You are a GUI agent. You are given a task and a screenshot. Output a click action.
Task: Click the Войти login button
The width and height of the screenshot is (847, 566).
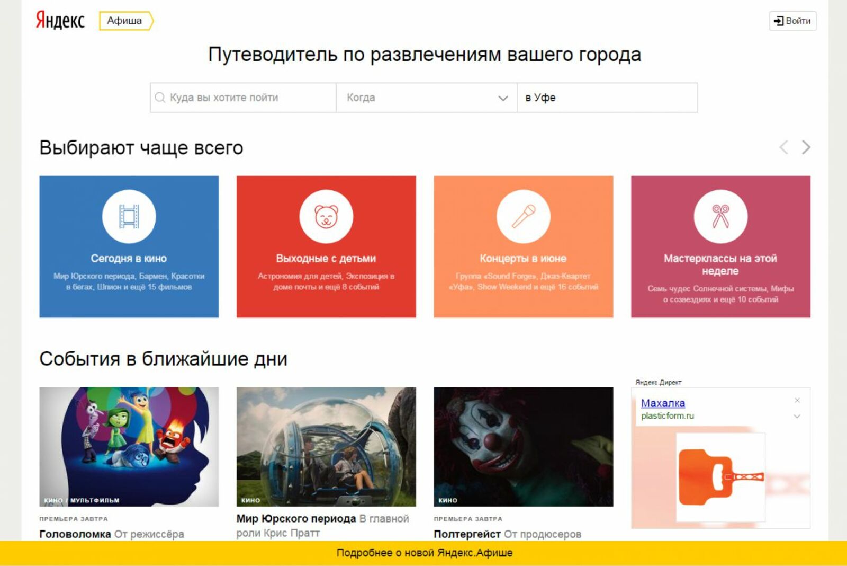[x=792, y=21]
